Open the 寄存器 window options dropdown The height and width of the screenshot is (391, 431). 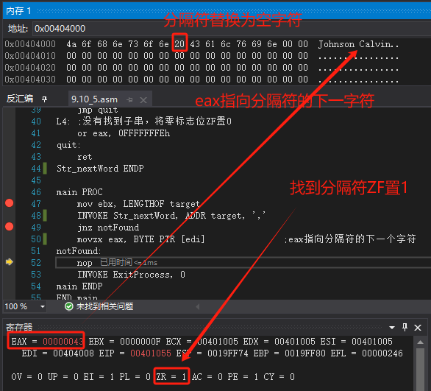392,328
